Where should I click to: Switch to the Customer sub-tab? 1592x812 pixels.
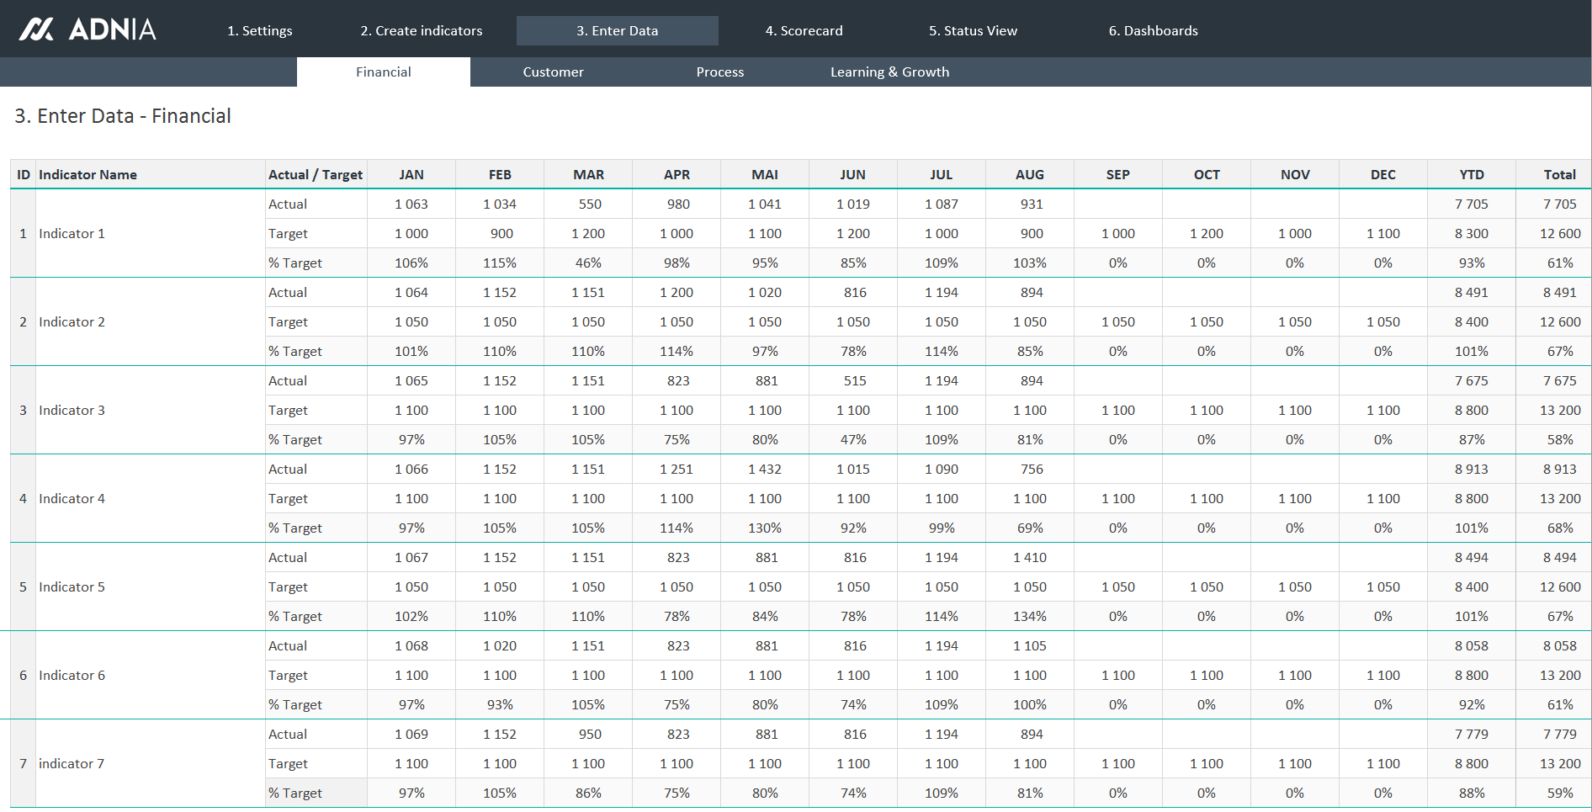point(553,72)
